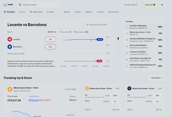Open Solana Up or Down - 15 min card
The image size is (172, 117).
143,88
